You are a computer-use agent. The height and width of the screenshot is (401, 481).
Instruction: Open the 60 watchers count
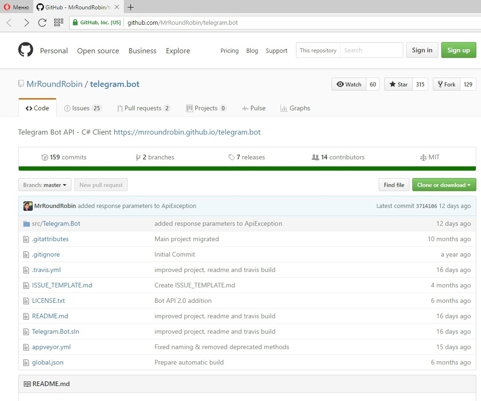(373, 85)
